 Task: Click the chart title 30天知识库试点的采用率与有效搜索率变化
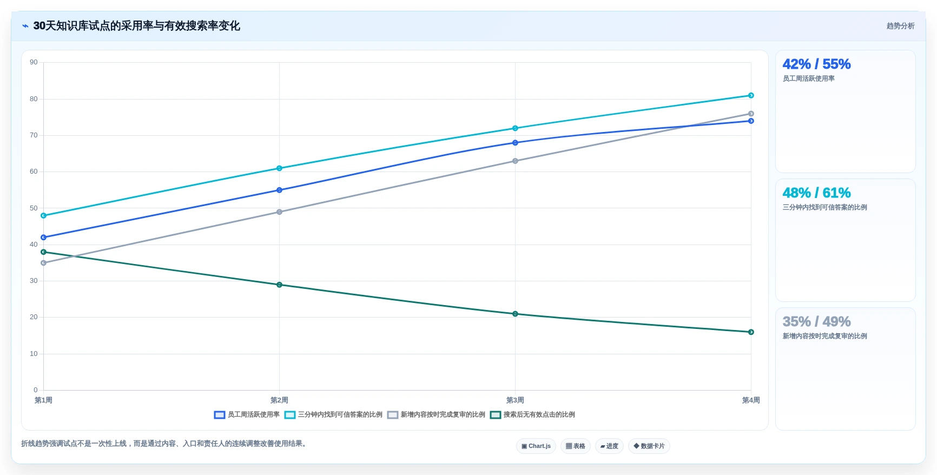pyautogui.click(x=136, y=26)
